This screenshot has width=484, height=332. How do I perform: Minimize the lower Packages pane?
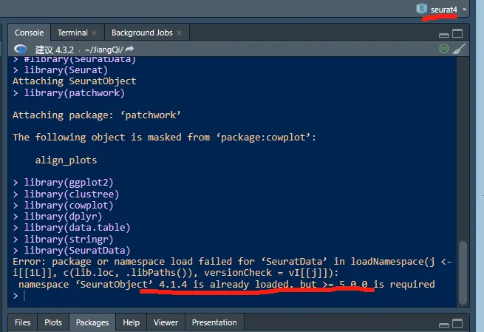point(444,325)
